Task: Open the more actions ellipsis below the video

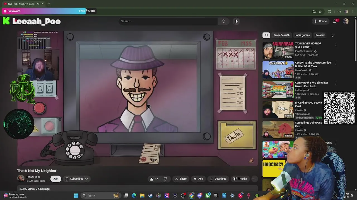Action: (255, 179)
